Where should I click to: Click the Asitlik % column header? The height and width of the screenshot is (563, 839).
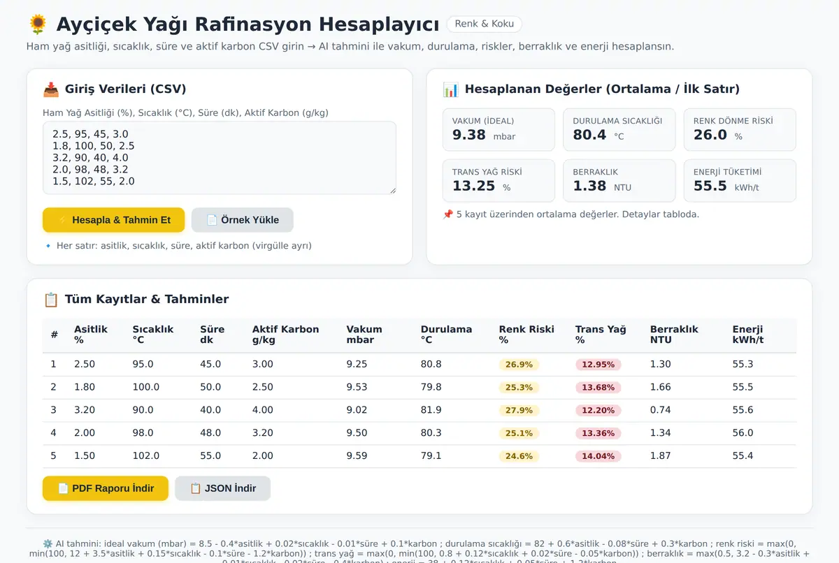(x=91, y=335)
